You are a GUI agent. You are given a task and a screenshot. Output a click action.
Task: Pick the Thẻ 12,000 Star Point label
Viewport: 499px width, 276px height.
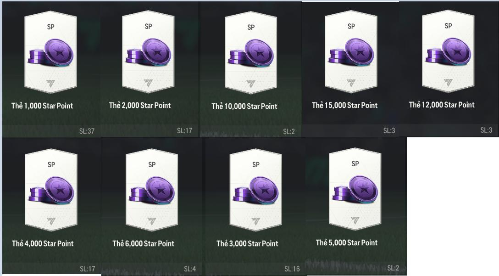tap(442, 105)
